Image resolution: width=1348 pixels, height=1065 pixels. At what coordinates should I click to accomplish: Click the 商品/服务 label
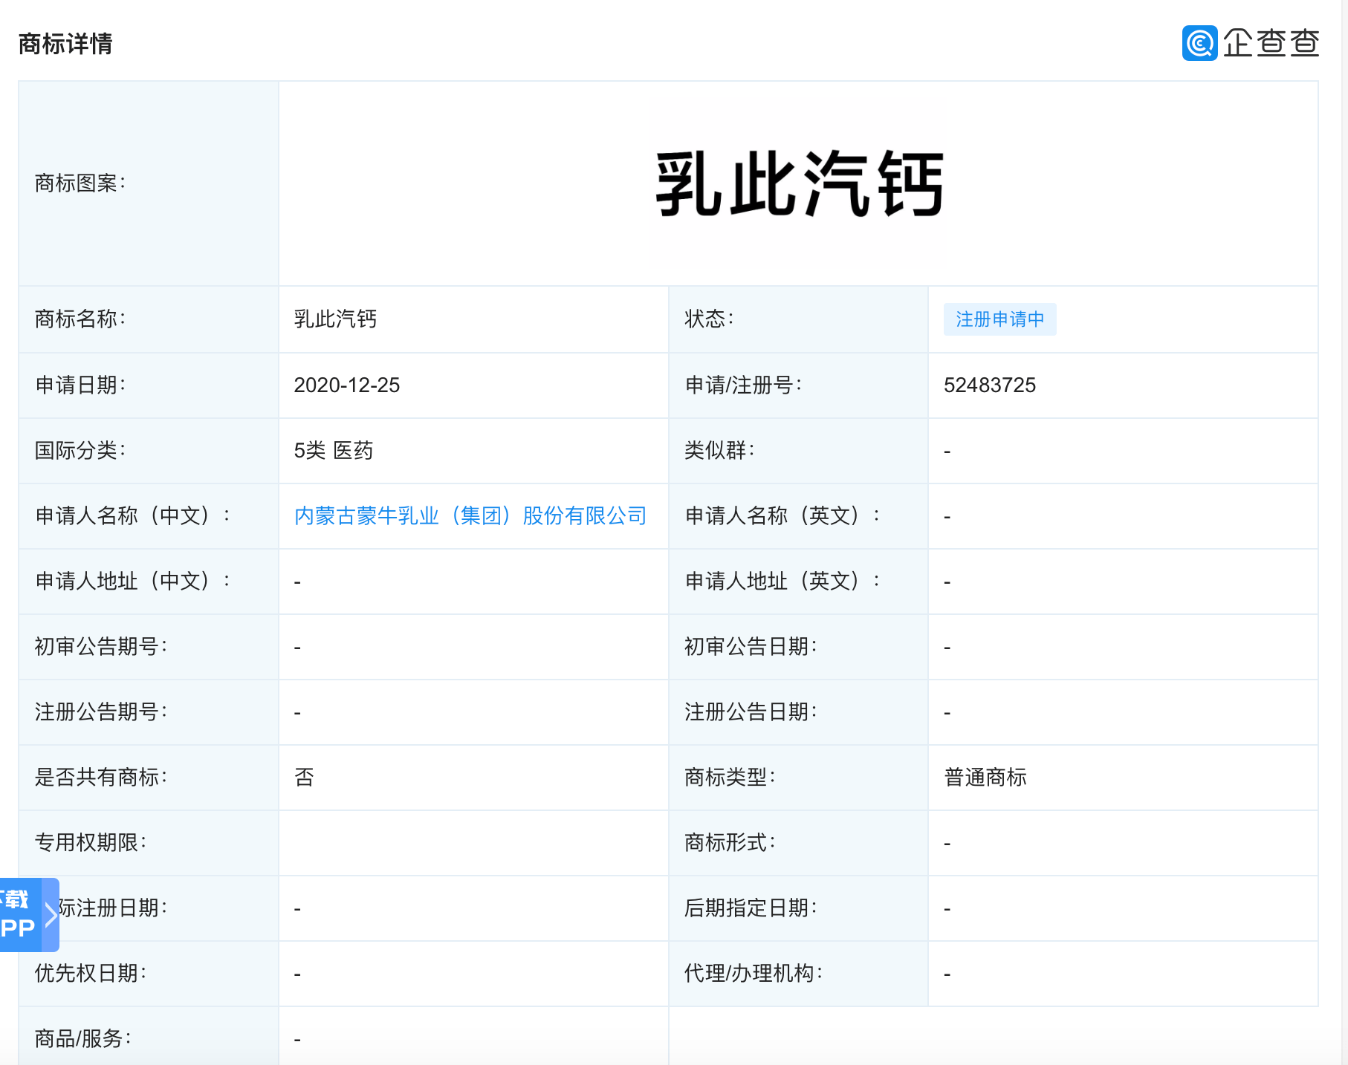(83, 1038)
